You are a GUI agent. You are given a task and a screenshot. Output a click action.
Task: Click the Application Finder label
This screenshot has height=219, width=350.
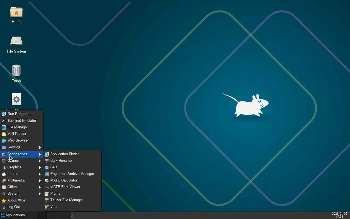tap(65, 154)
